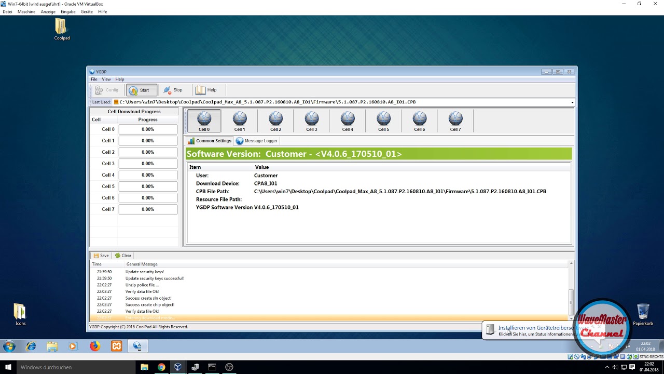
Task: Open the command prompt host taskbar icon
Action: 212,367
